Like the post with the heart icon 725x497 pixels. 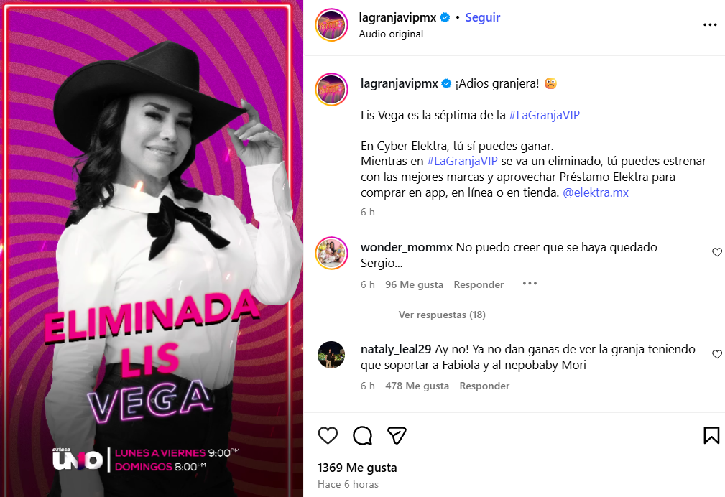[x=328, y=435]
